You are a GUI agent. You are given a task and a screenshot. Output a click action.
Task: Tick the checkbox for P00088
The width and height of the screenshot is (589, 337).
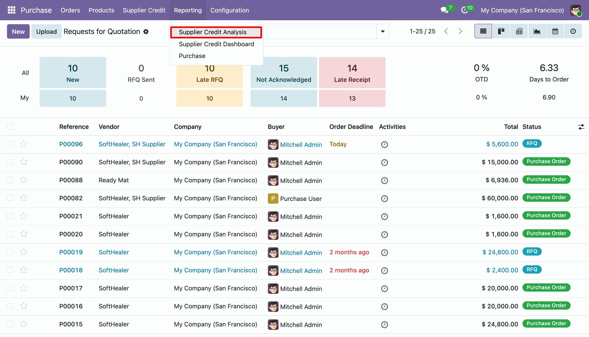[x=10, y=180]
